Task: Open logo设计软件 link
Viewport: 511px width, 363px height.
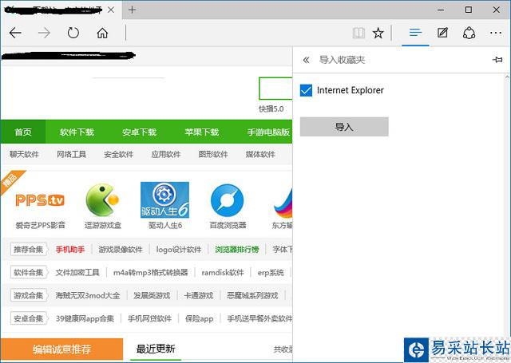Action: pos(179,250)
